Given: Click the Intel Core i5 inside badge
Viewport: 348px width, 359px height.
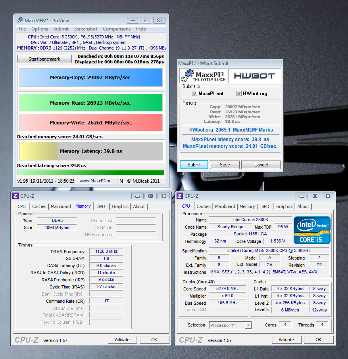Looking at the screenshot, I should click(312, 230).
